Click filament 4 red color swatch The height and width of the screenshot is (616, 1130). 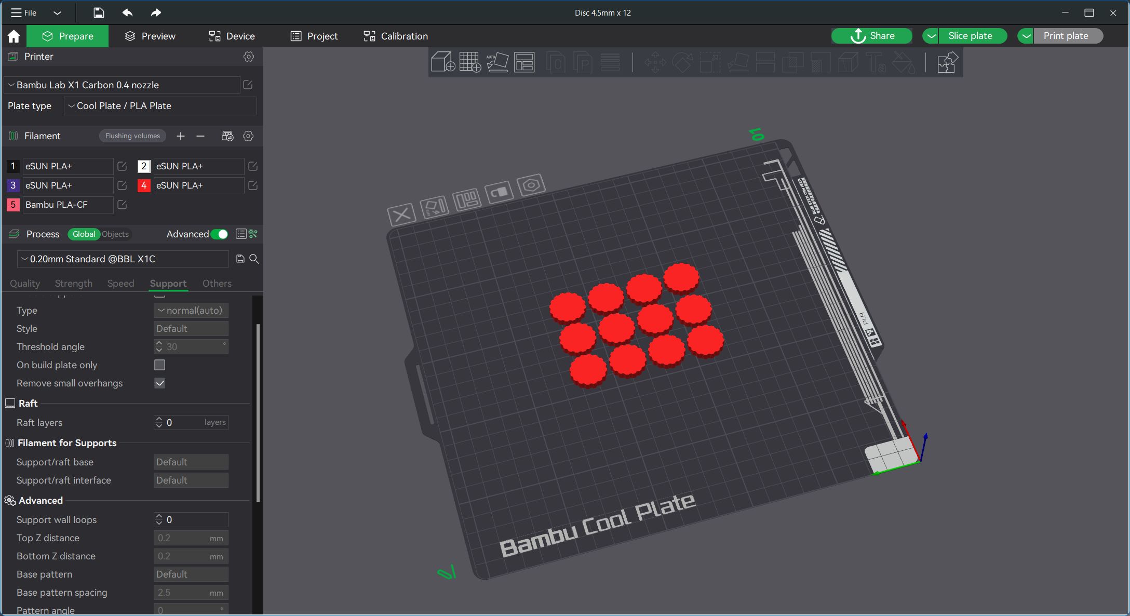point(144,185)
